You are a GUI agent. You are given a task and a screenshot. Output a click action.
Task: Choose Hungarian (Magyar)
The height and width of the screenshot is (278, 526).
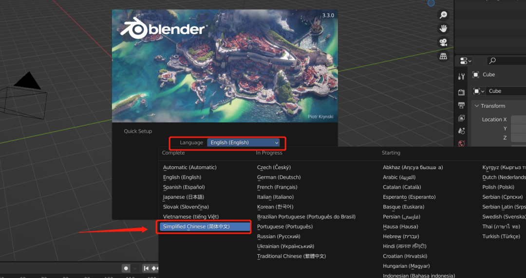(406, 266)
